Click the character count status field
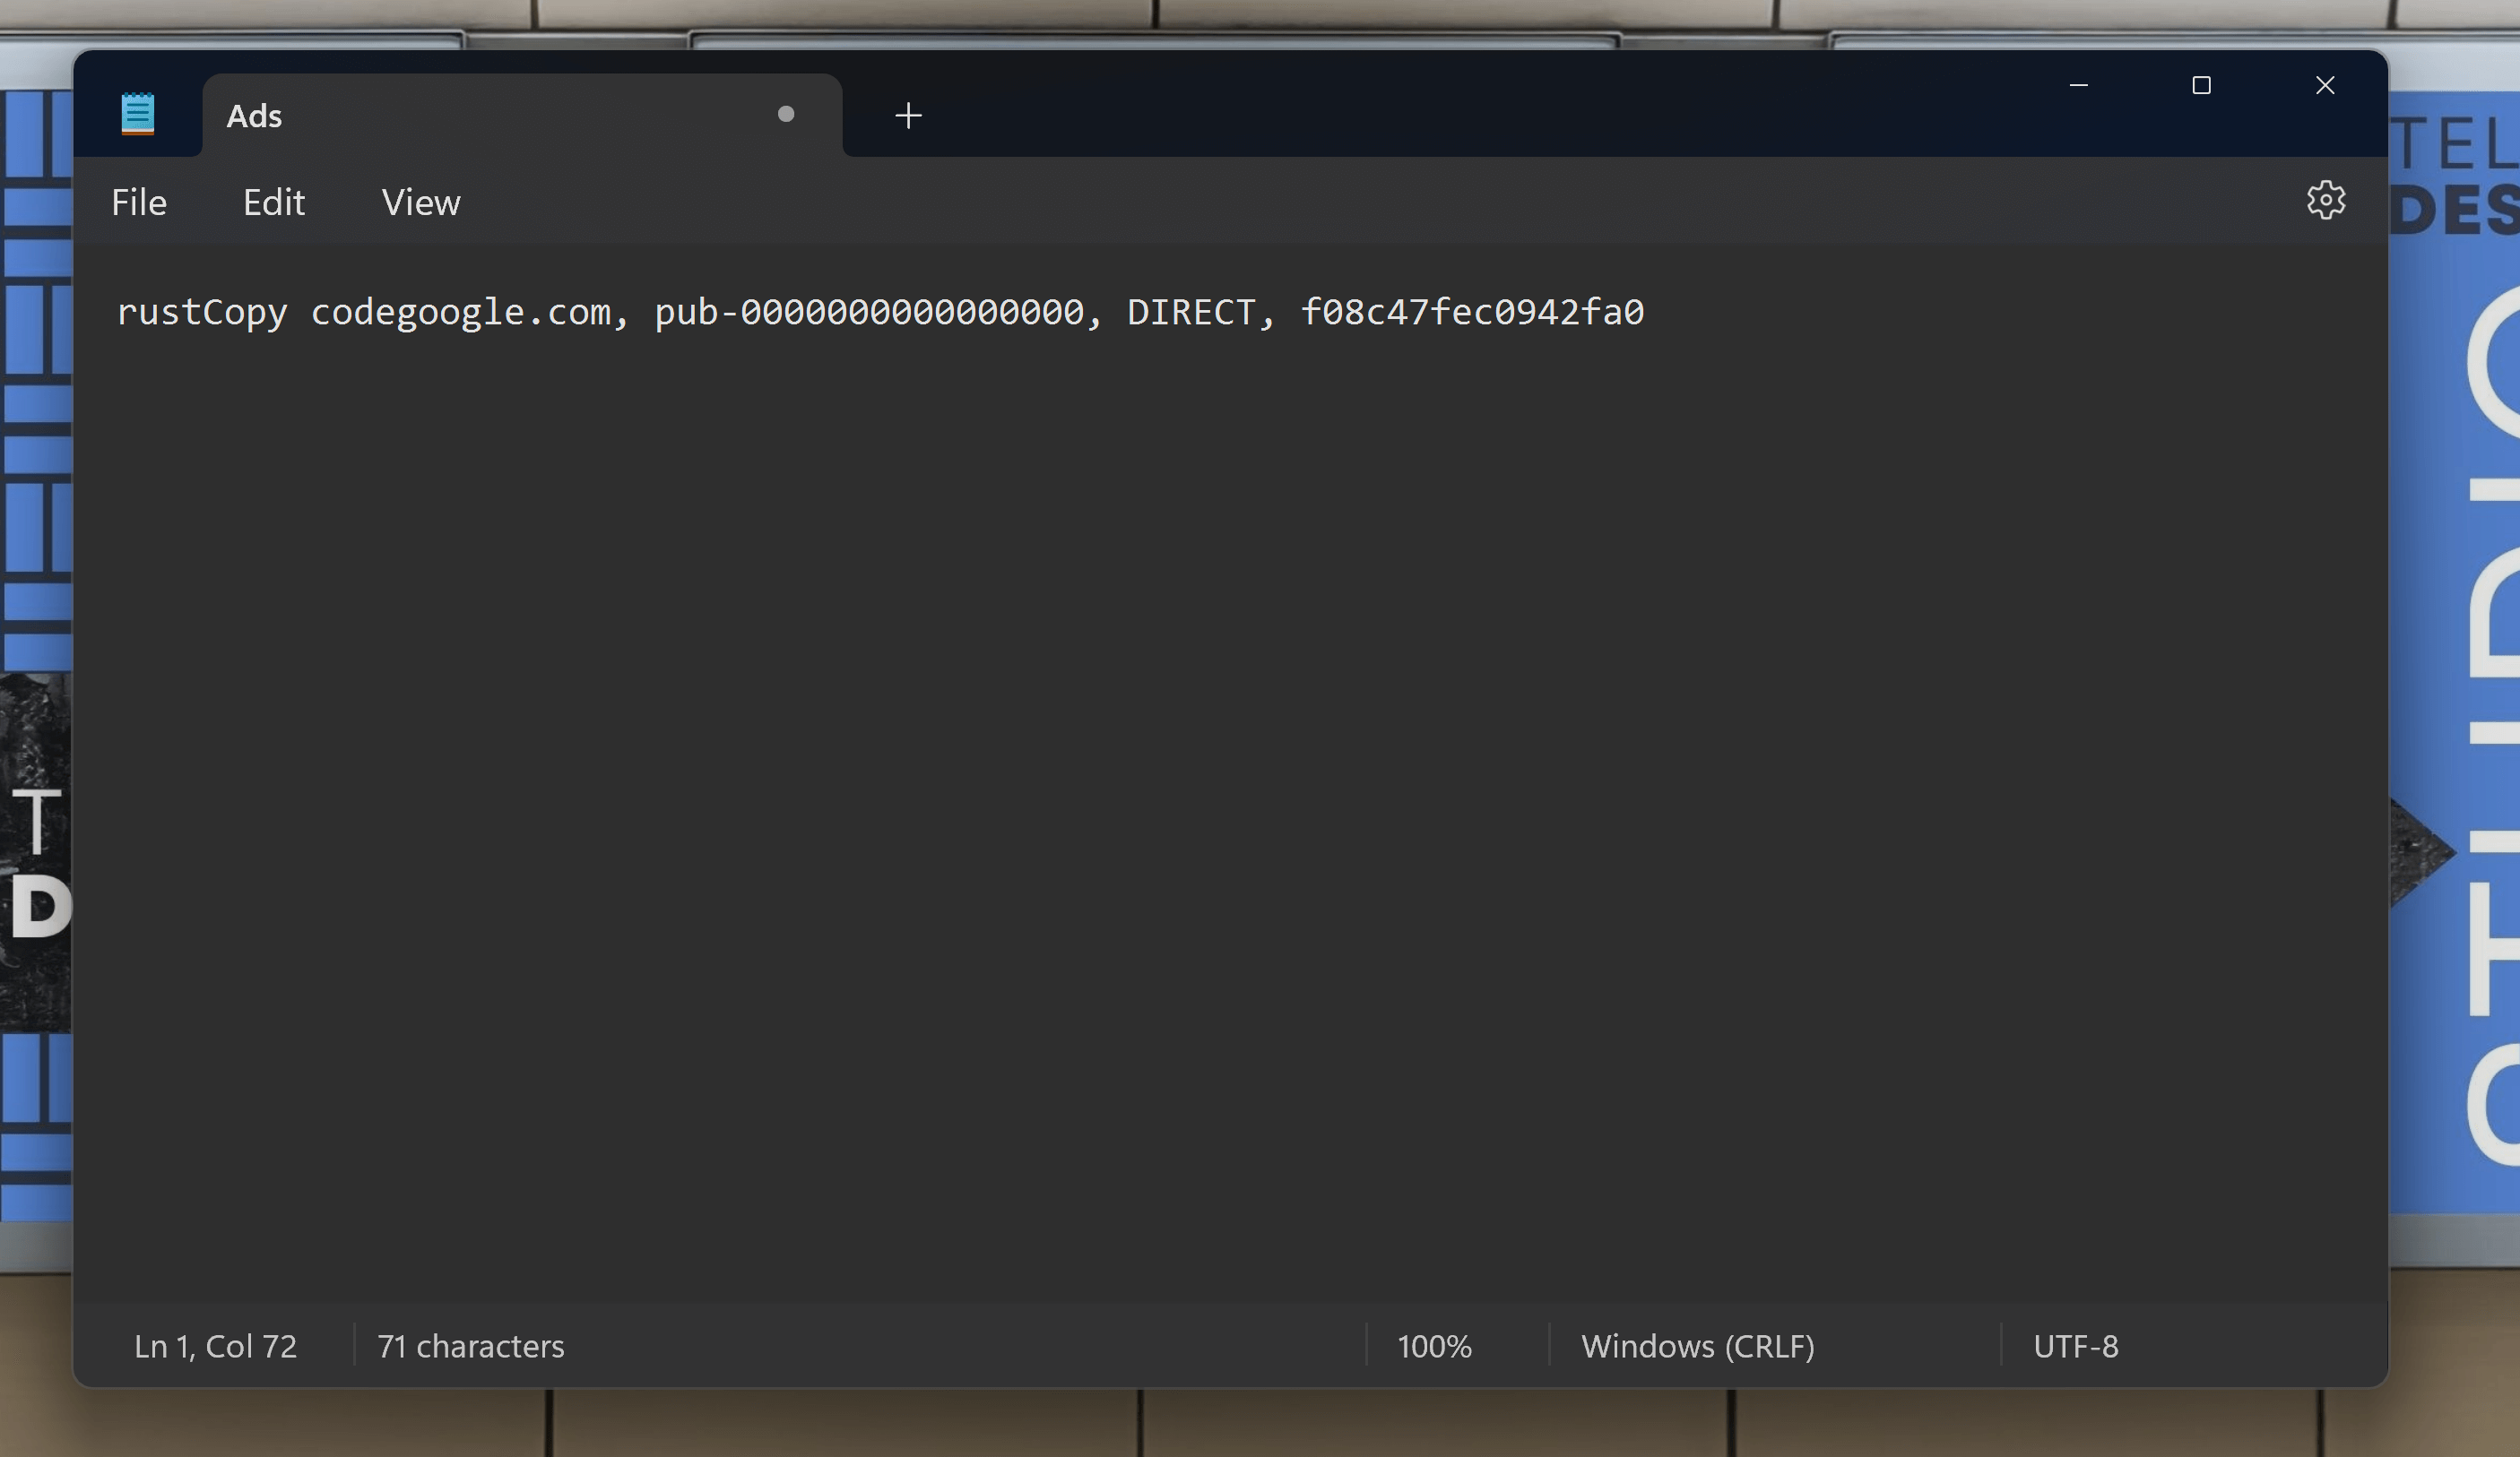 [x=470, y=1344]
